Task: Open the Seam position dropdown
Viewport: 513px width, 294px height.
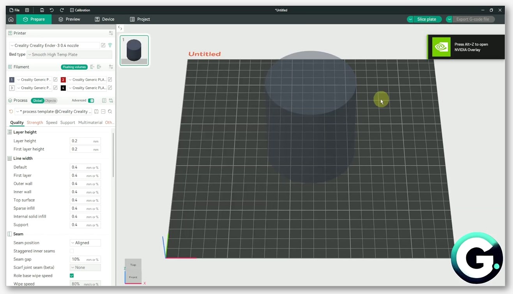Action: [x=85, y=243]
